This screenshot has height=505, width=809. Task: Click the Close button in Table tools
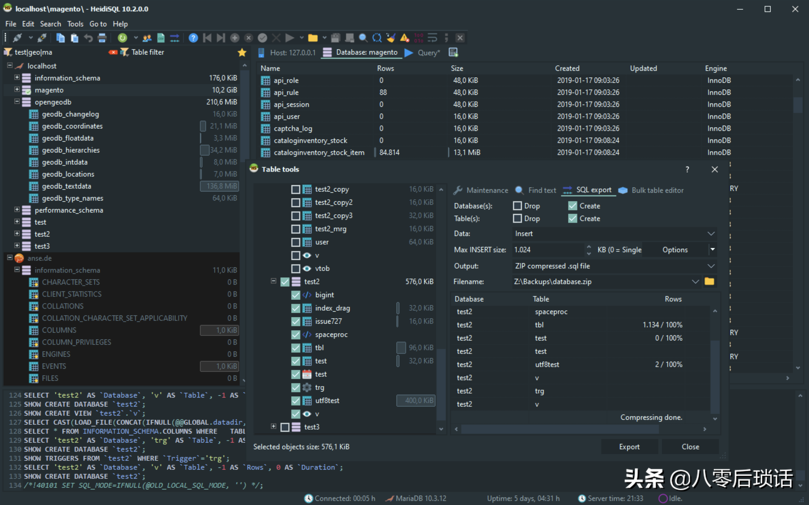tap(690, 447)
